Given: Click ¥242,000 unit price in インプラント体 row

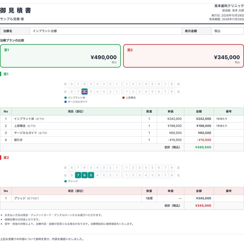Looking at the screenshot, I should pyautogui.click(x=174, y=119).
